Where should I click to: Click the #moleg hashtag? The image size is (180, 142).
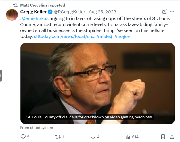104,37
